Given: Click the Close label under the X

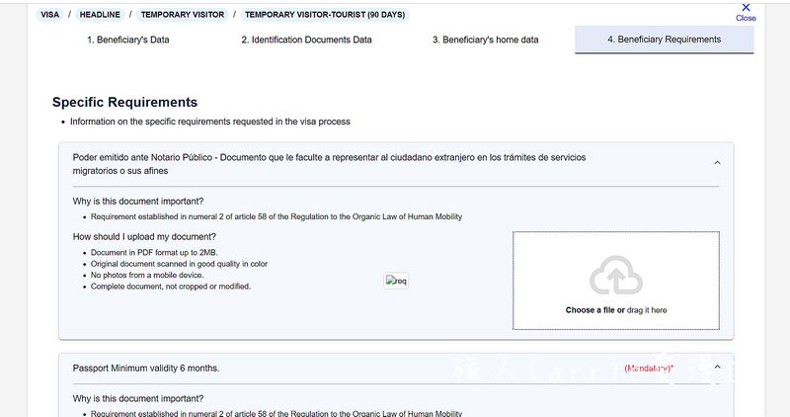Looking at the screenshot, I should [746, 18].
